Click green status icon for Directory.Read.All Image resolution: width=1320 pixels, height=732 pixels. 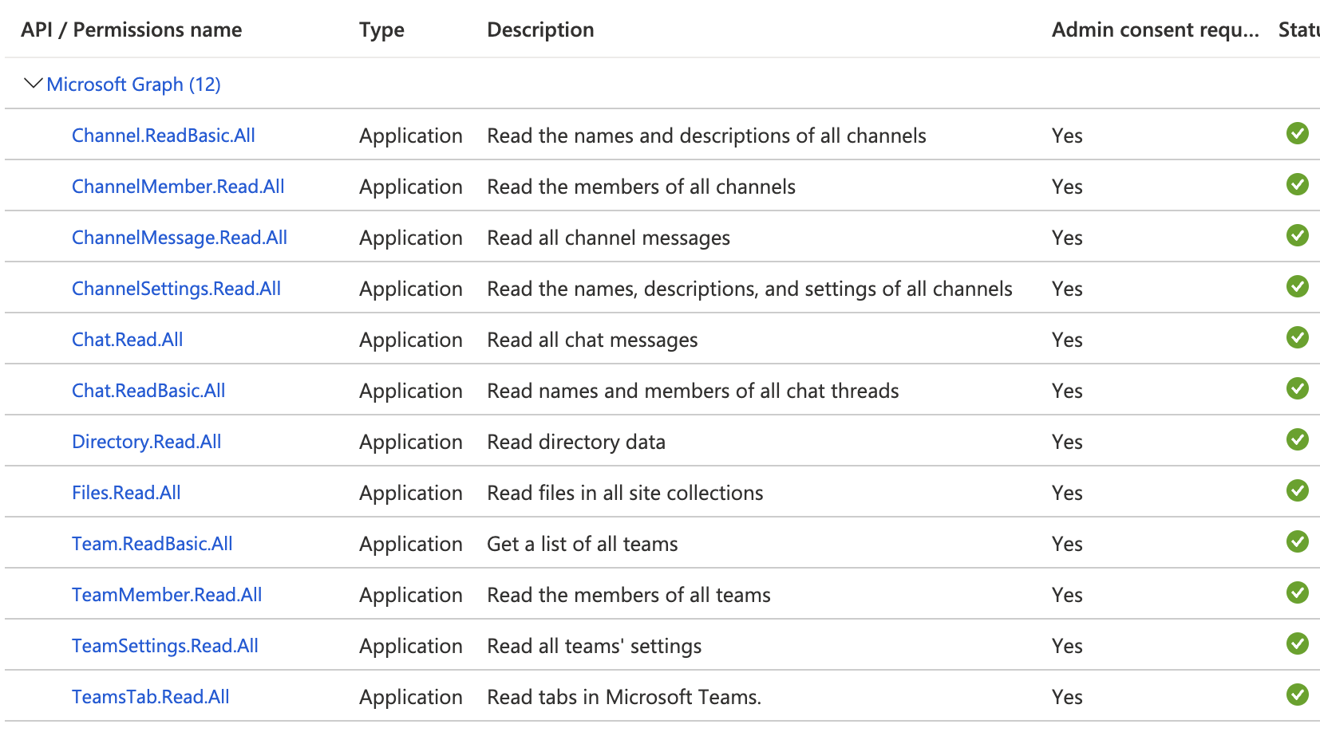(x=1297, y=440)
